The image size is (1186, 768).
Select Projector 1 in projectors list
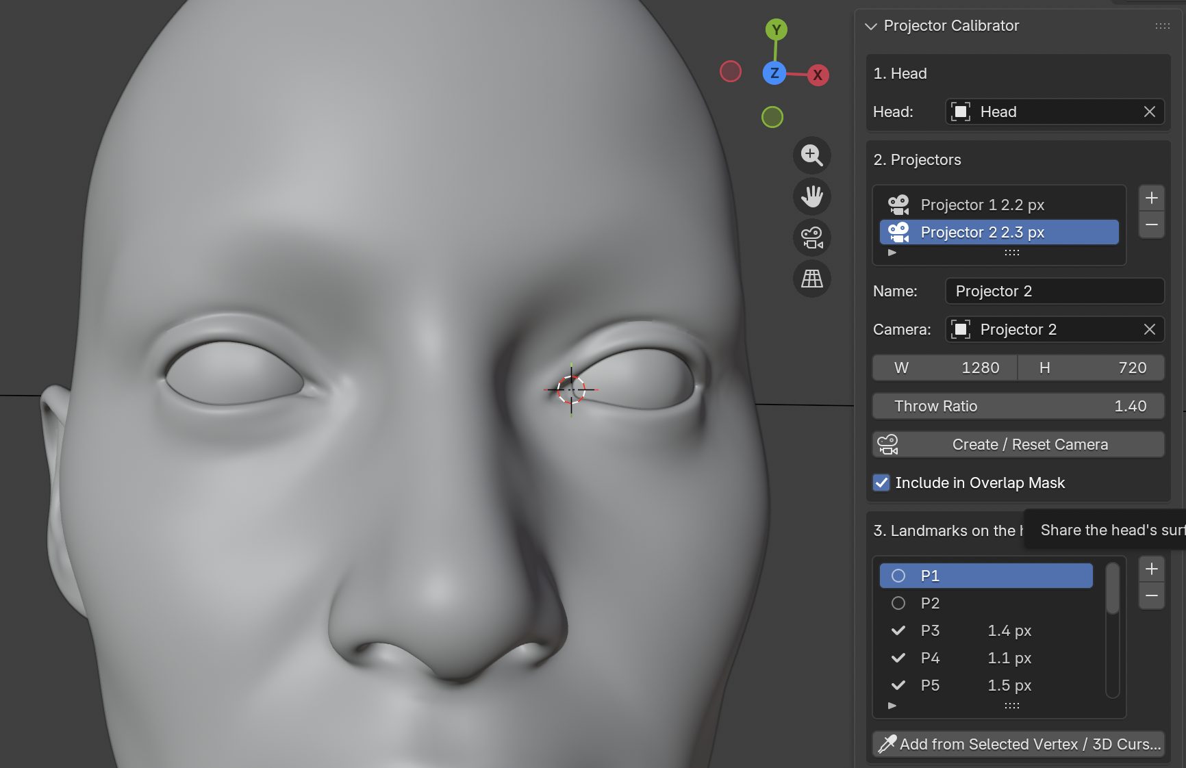pyautogui.click(x=999, y=205)
